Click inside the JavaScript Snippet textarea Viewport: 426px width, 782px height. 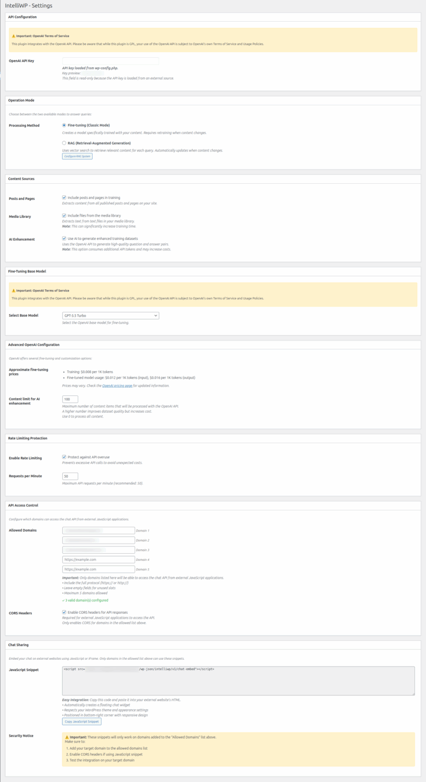pos(239,680)
